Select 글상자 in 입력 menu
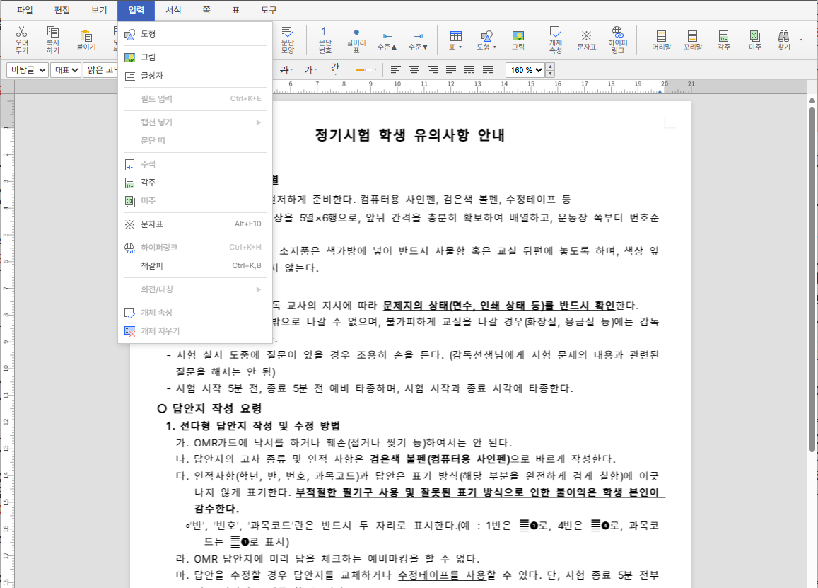Image resolution: width=818 pixels, height=588 pixels. (194, 76)
